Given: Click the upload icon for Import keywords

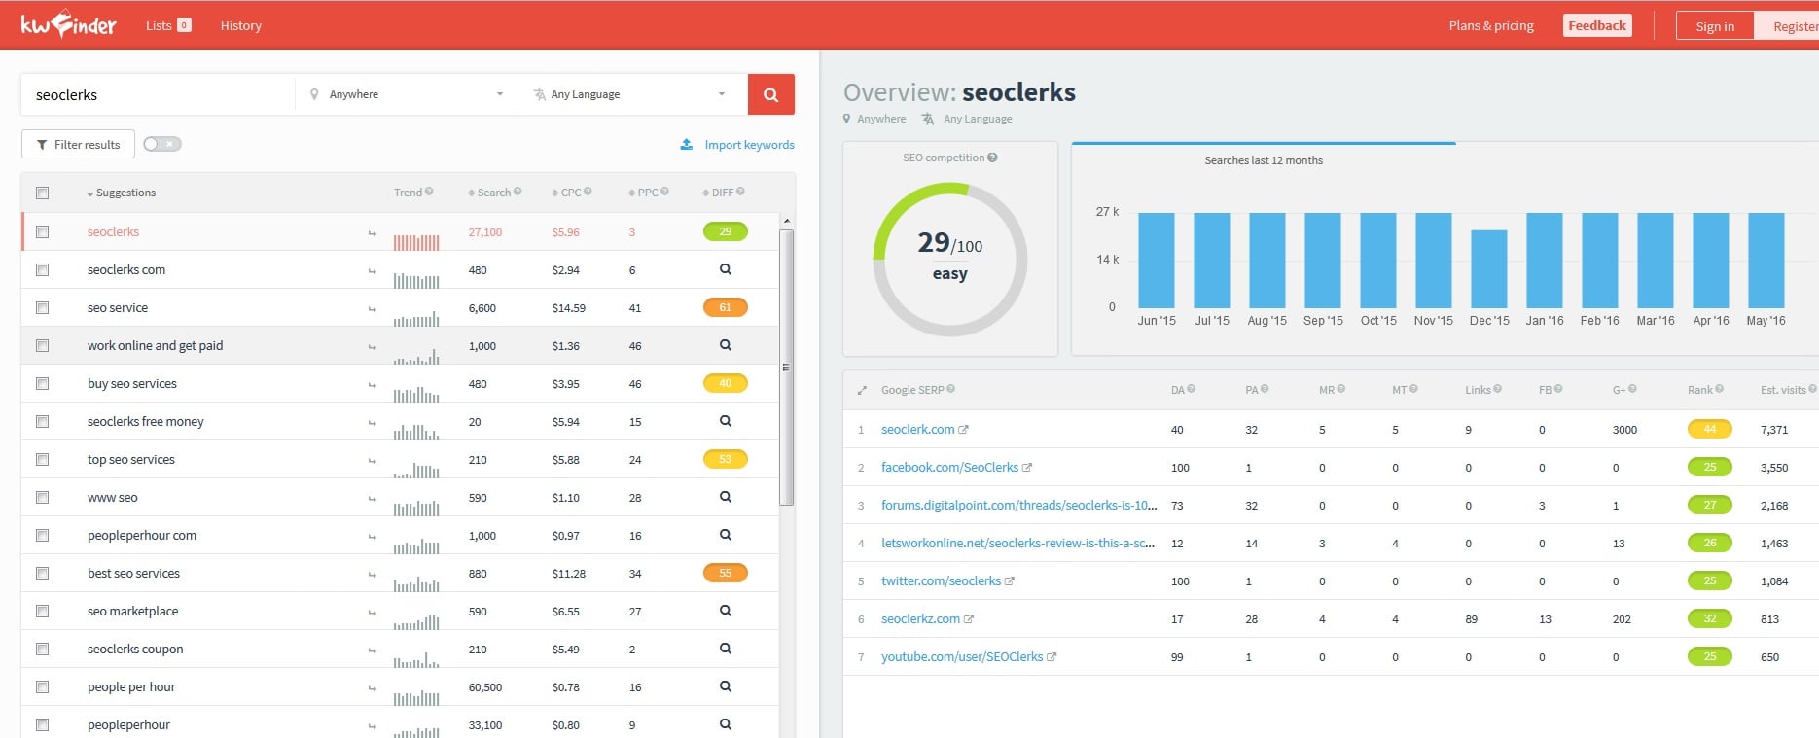Looking at the screenshot, I should (x=686, y=144).
